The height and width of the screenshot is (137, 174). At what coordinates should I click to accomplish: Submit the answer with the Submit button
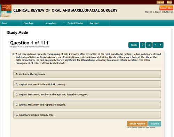155,124
